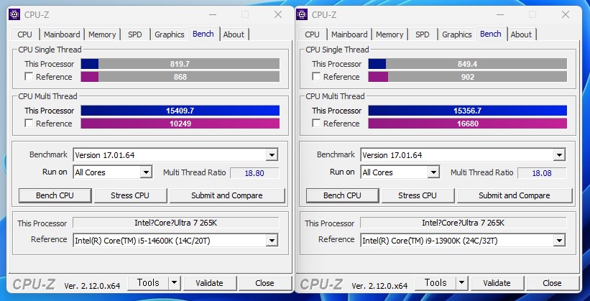Open Graphics tab in right window
Image resolution: width=590 pixels, height=301 pixels.
coord(457,34)
